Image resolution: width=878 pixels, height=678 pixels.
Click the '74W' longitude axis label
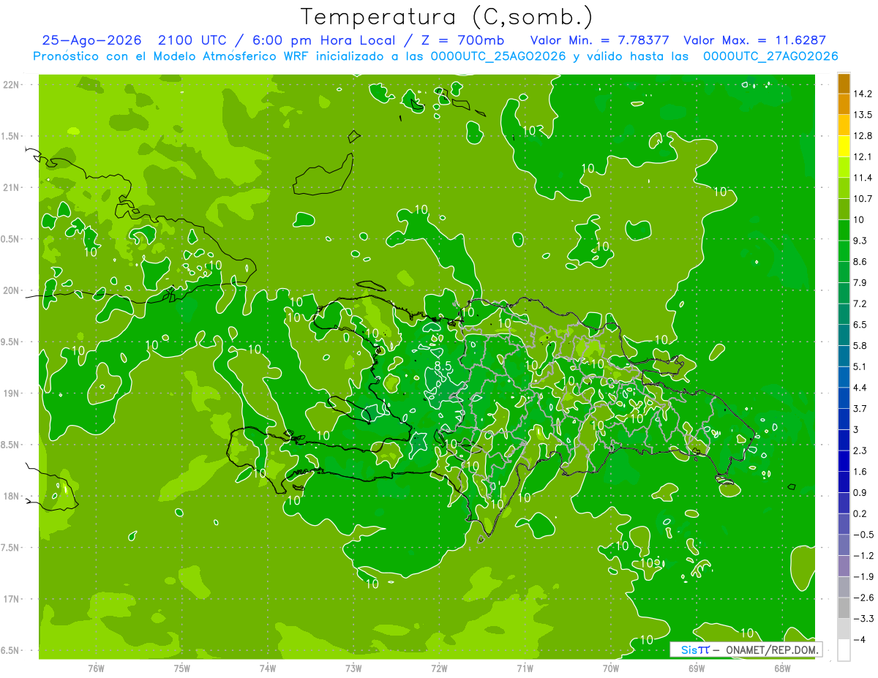267,668
